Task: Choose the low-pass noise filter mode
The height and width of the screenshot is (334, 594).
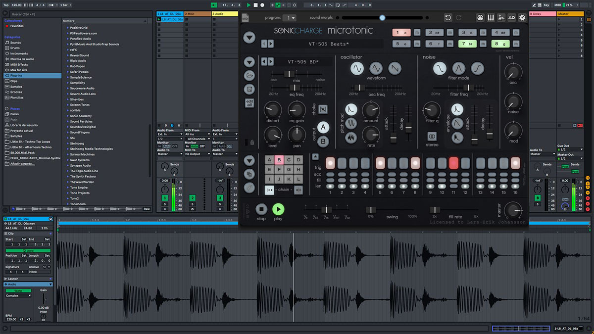Action: [x=440, y=68]
